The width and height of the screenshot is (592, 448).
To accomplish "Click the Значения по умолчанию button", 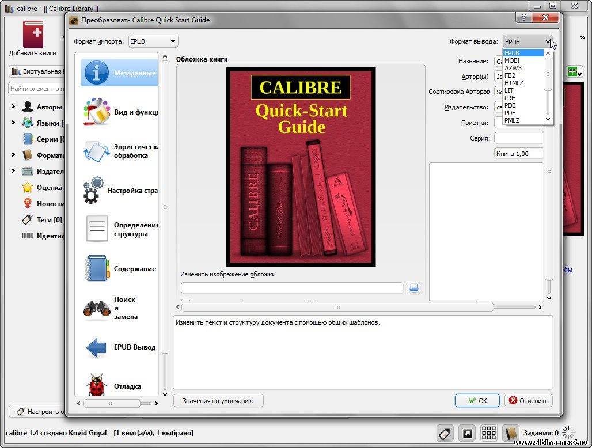I will pos(218,401).
